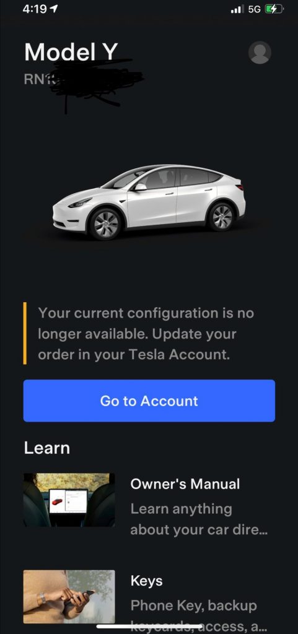Tap the 5G network indicator
Image resolution: width=298 pixels, height=634 pixels.
click(x=255, y=9)
